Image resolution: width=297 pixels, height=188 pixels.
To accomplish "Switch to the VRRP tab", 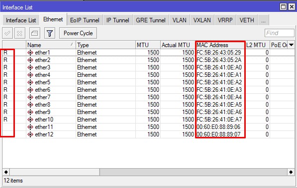I will point(225,20).
